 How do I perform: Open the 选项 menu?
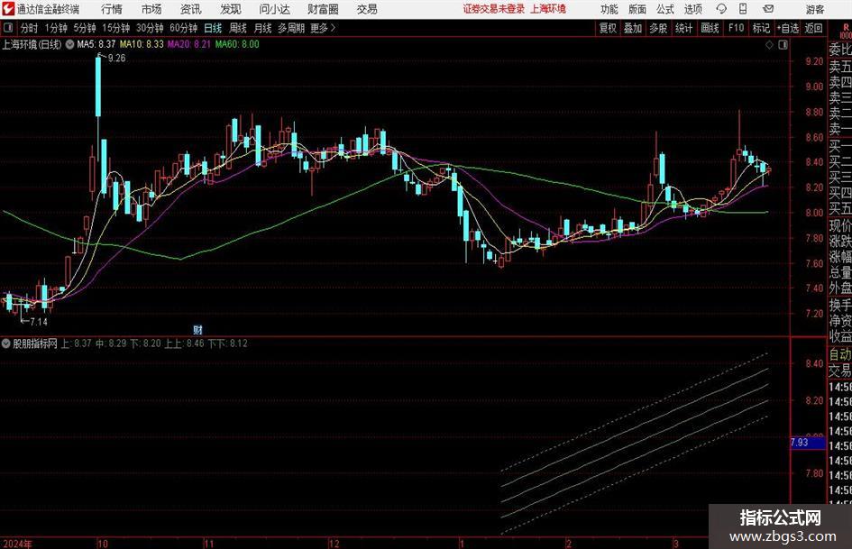coord(693,9)
